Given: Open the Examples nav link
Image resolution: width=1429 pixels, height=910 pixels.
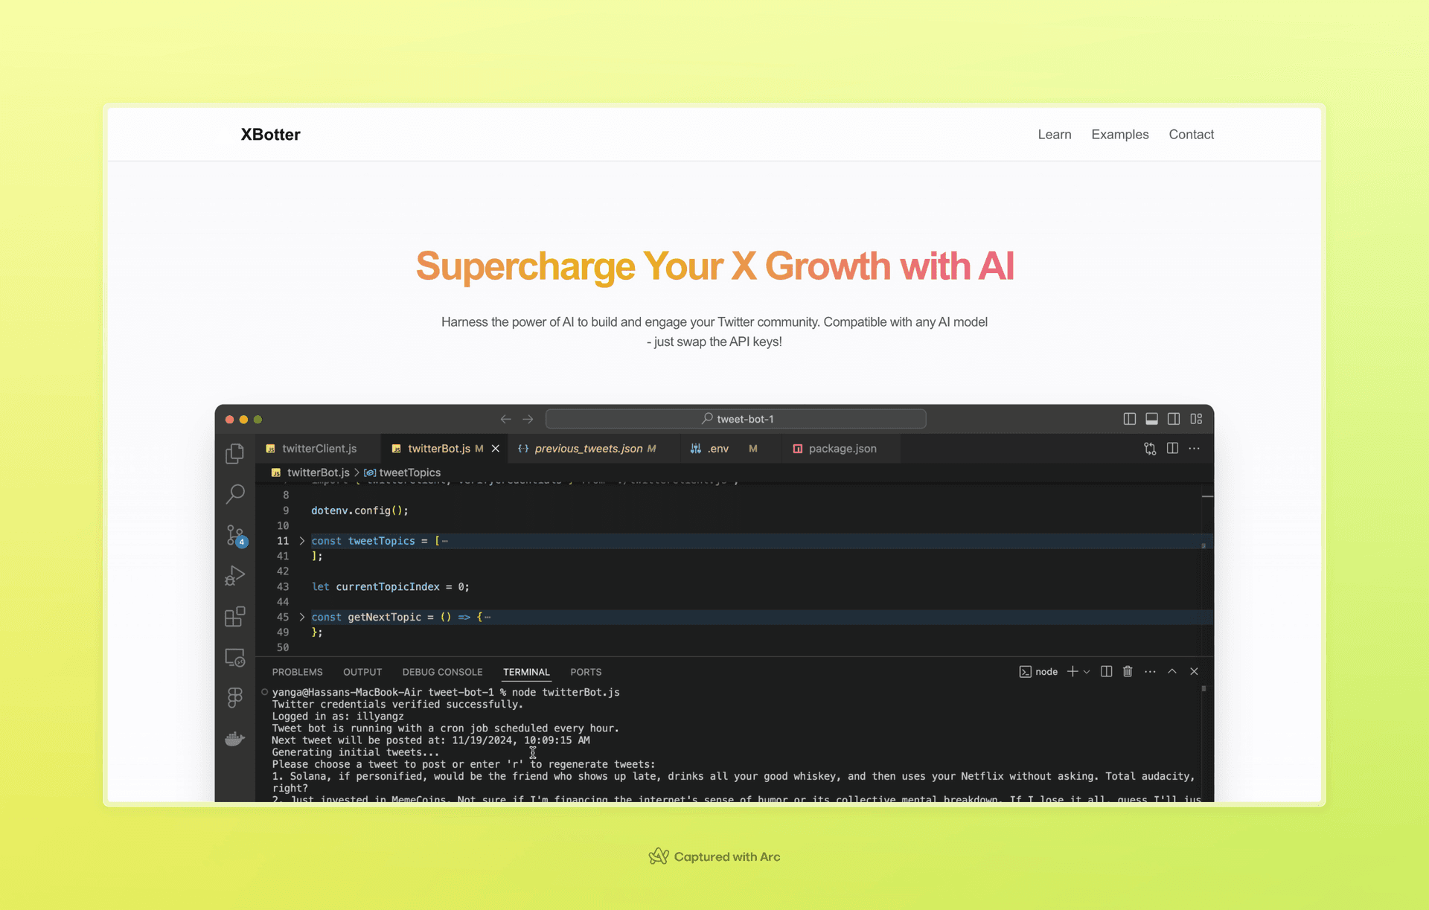Looking at the screenshot, I should pyautogui.click(x=1120, y=135).
